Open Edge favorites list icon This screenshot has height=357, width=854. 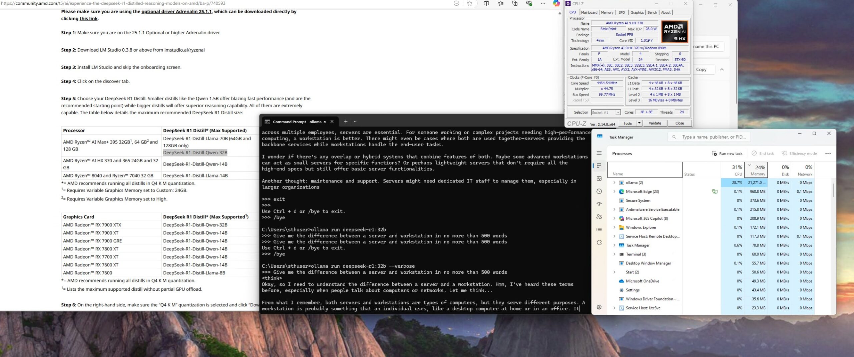pos(501,3)
